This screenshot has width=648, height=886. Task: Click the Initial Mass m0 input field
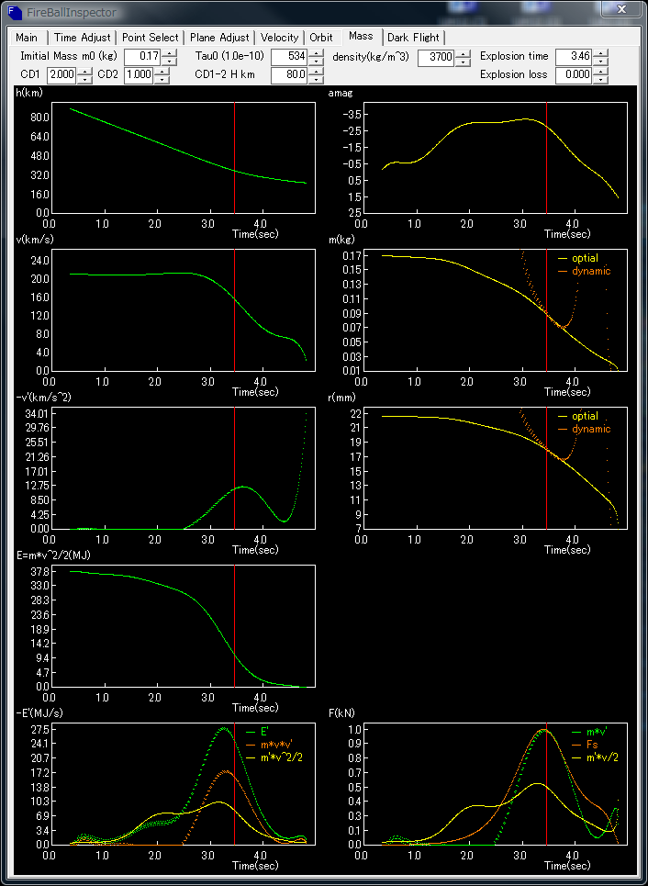[x=140, y=56]
